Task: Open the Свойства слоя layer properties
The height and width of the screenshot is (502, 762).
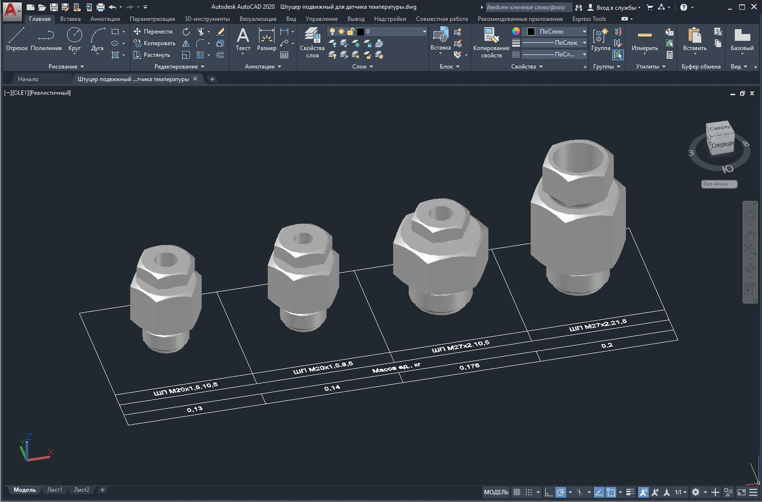Action: (x=312, y=43)
